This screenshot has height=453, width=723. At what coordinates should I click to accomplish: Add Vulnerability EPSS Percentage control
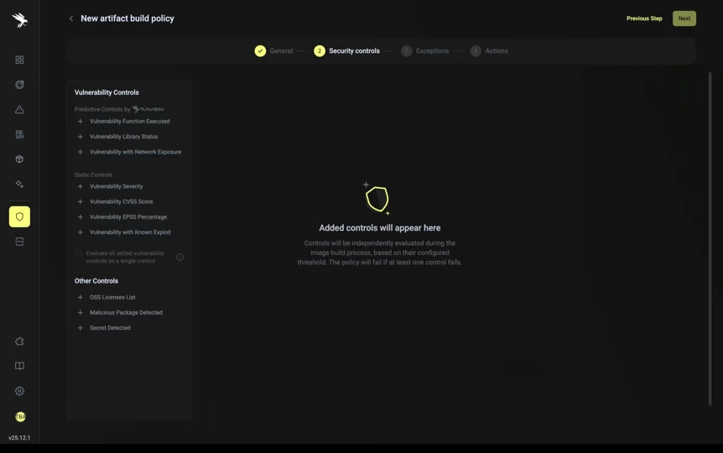point(81,216)
